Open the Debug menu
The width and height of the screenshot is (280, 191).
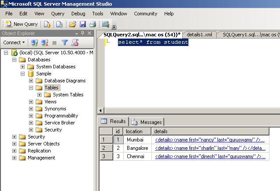coord(78,14)
